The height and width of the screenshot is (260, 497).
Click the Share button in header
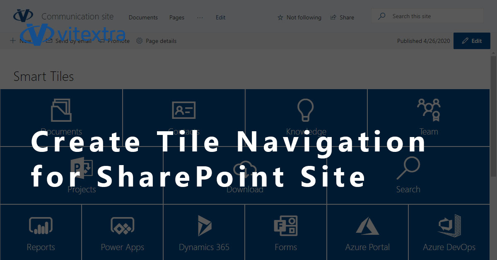coord(342,17)
